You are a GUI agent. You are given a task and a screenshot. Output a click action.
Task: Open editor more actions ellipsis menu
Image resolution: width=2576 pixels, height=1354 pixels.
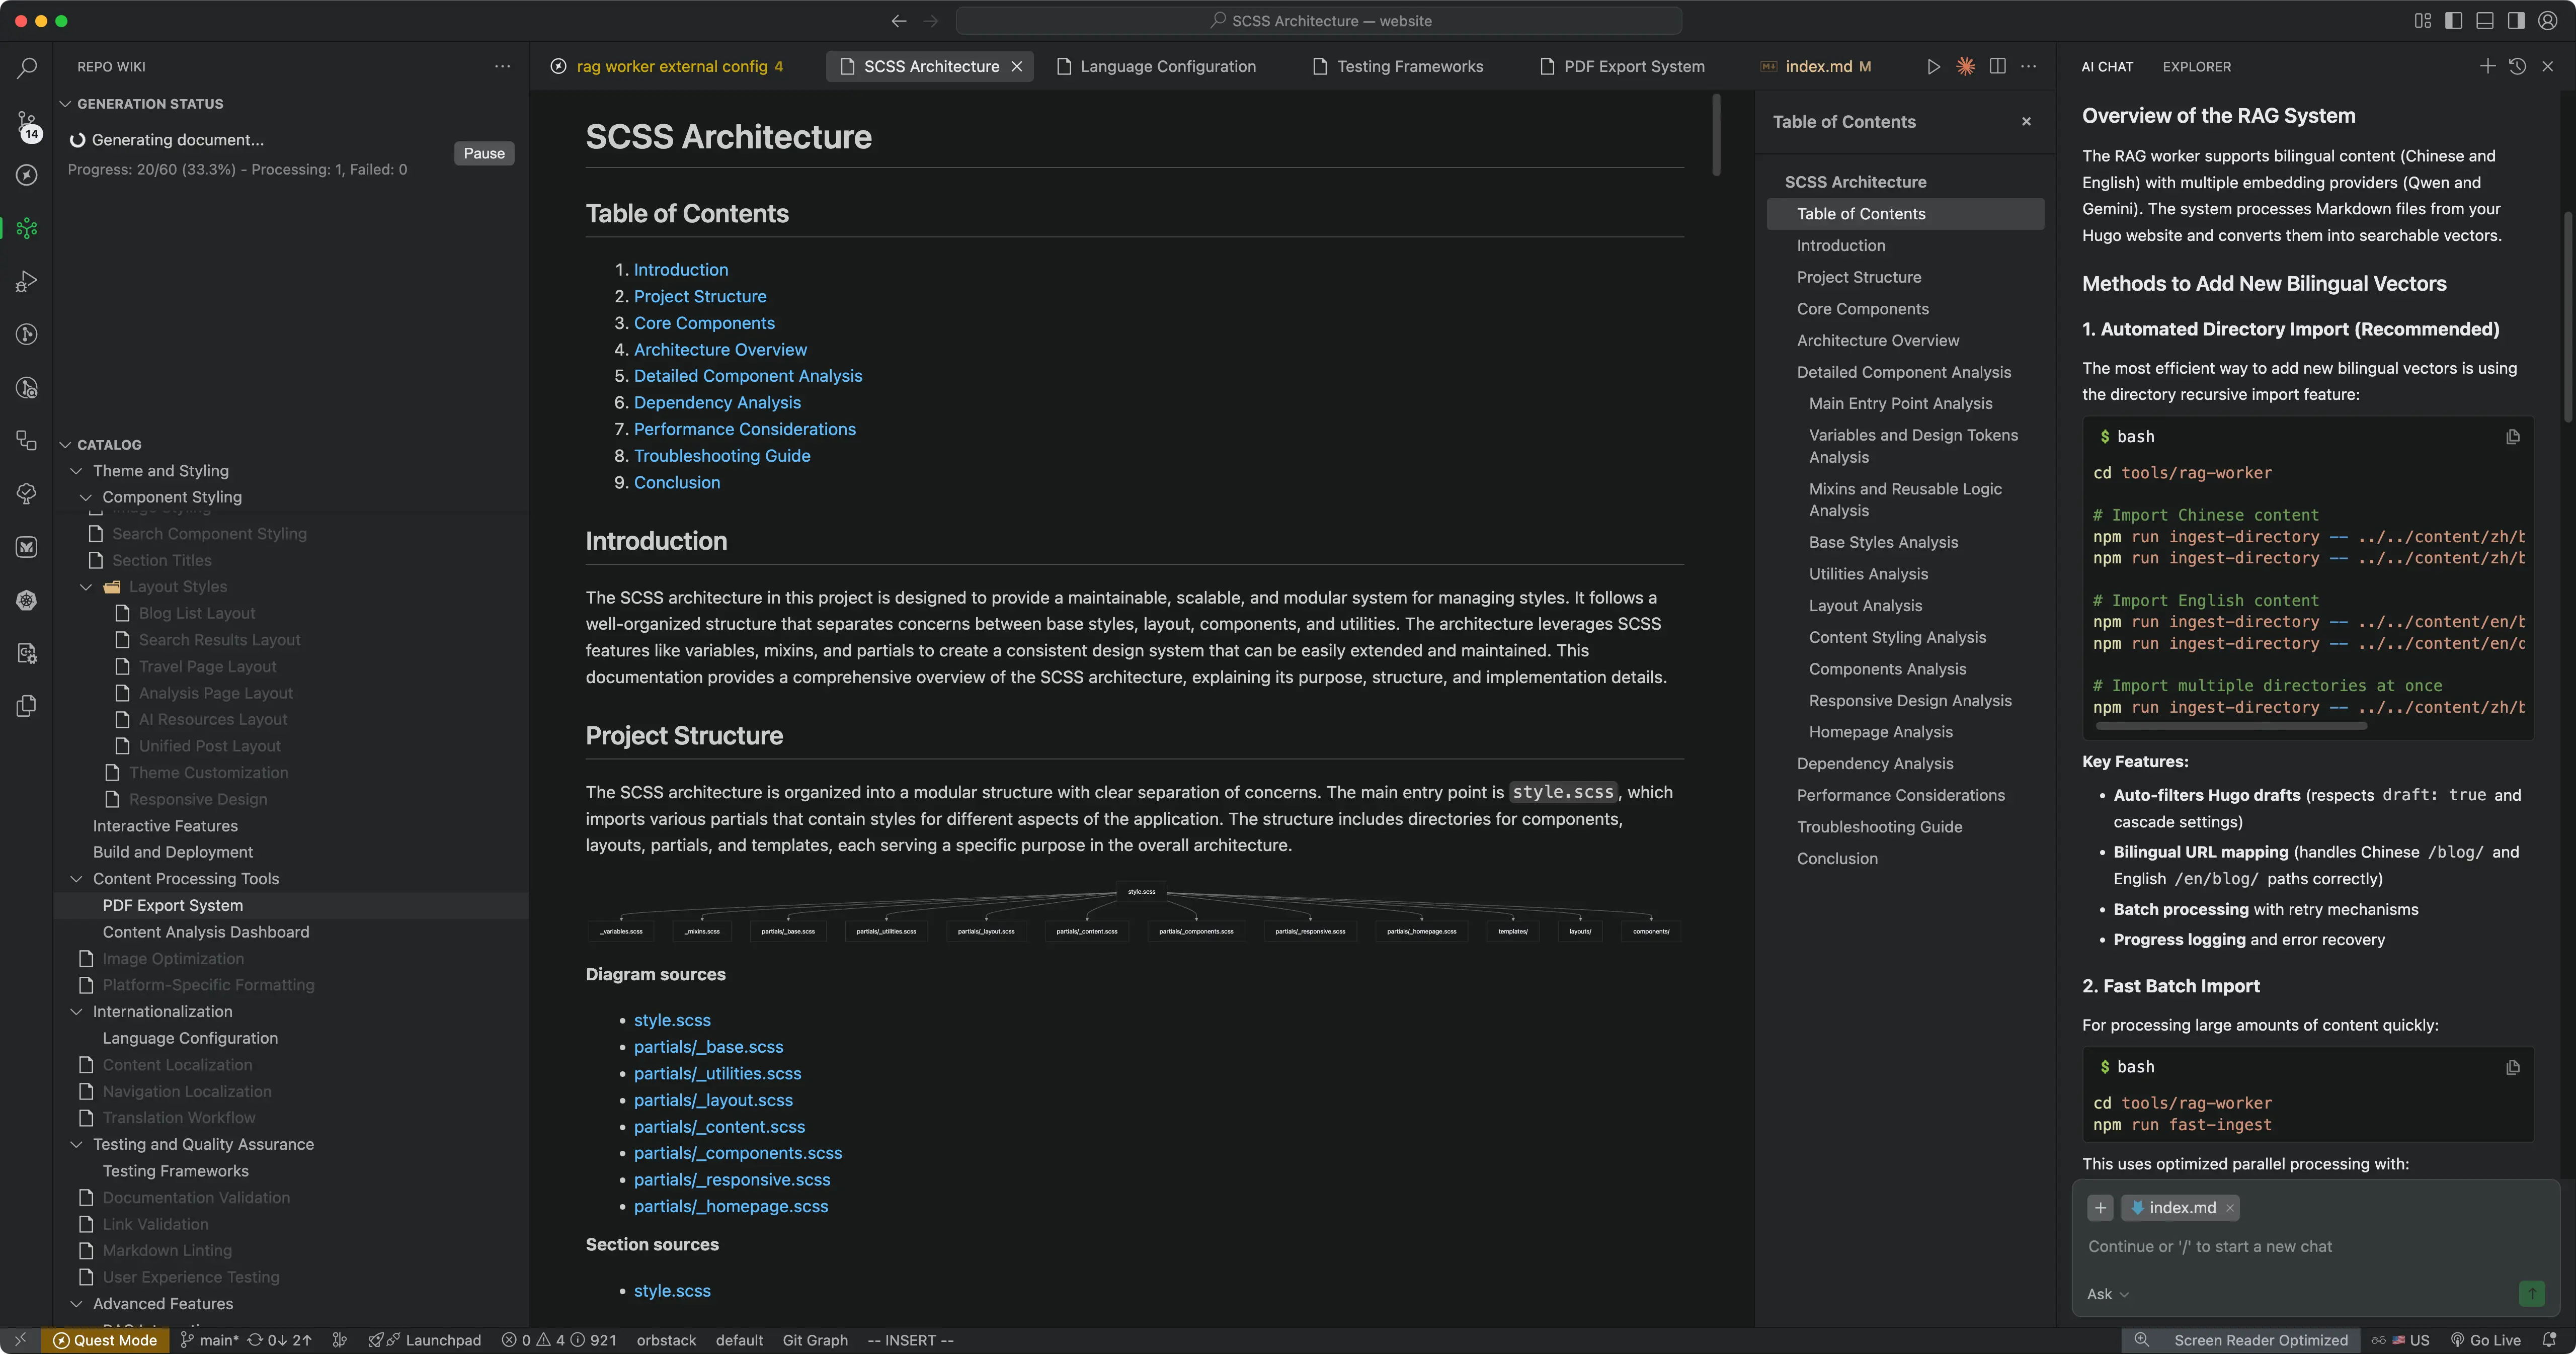coord(2028,66)
